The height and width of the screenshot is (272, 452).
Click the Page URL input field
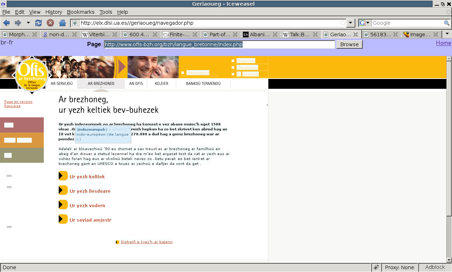click(x=219, y=44)
